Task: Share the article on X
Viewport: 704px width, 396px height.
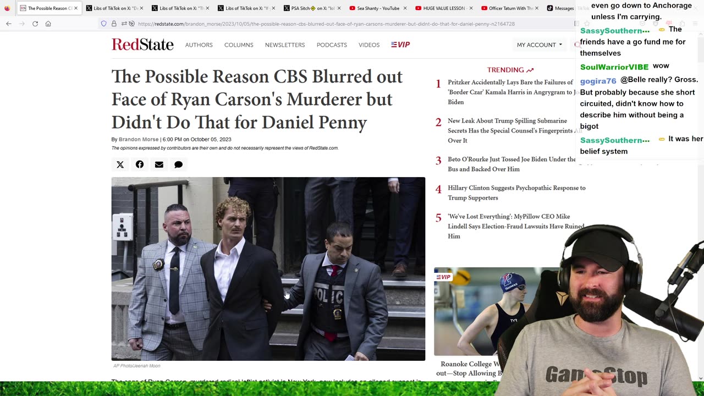Action: click(x=120, y=164)
